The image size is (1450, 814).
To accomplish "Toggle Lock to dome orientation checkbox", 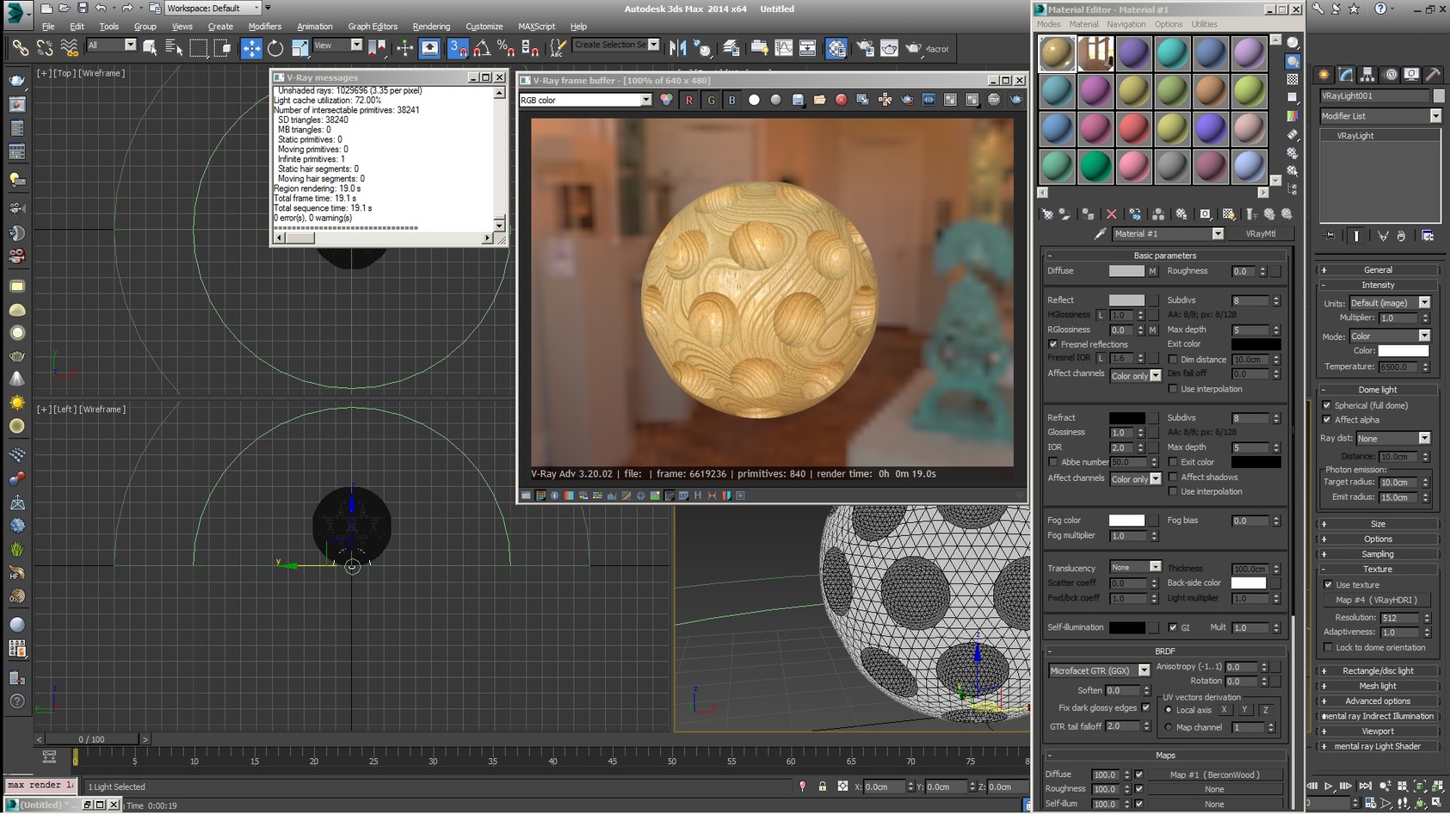I will click(1328, 648).
